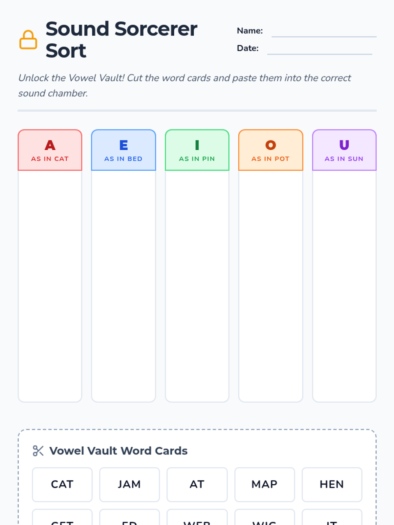Select the A as in CAT header
394x525 pixels.
click(50, 150)
